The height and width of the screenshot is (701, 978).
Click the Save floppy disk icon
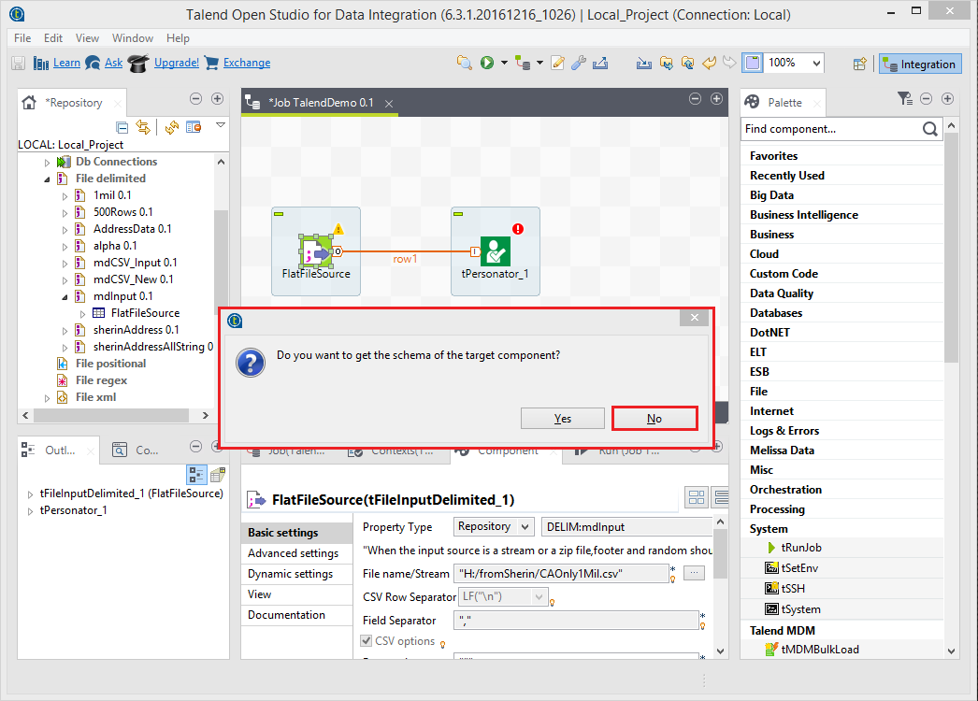coord(18,63)
